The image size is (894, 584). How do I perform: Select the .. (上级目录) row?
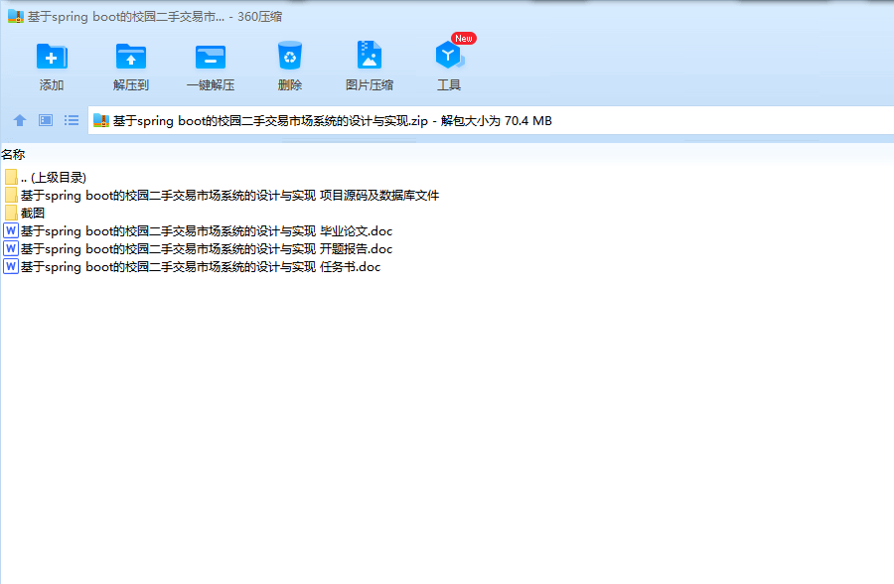click(x=54, y=178)
